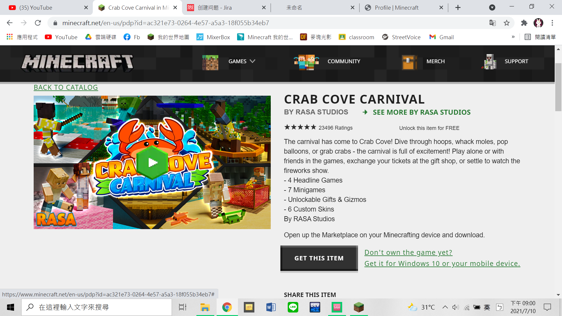Open Google Translate icon in address bar

tap(493, 23)
